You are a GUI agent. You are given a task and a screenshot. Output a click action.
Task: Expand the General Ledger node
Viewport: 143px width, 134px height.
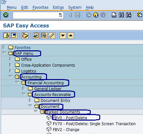(24, 88)
